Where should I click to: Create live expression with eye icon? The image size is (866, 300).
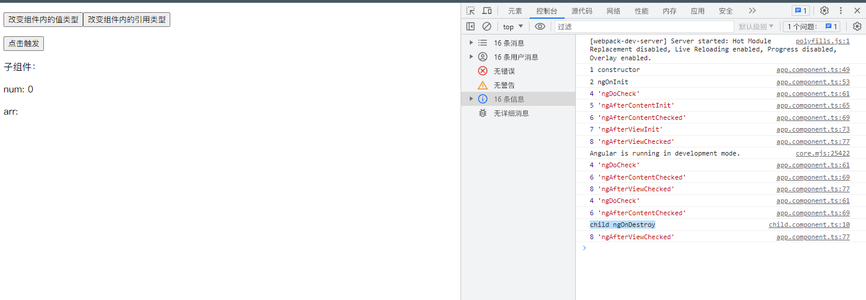pyautogui.click(x=540, y=26)
